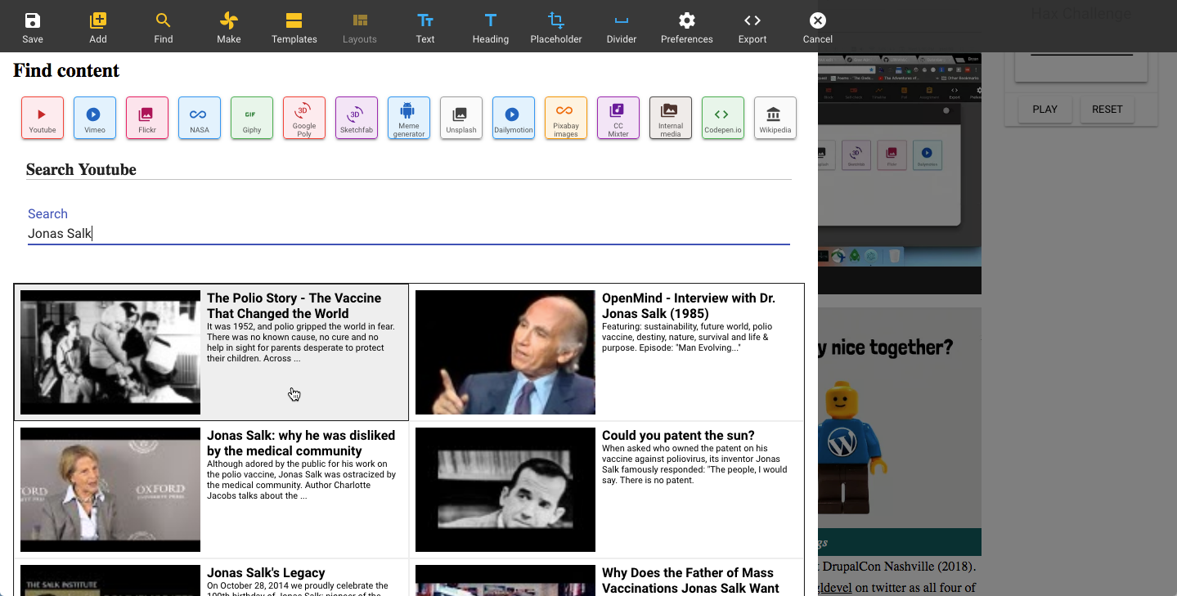Click the Oxford interview video thumbnail

tap(110, 490)
